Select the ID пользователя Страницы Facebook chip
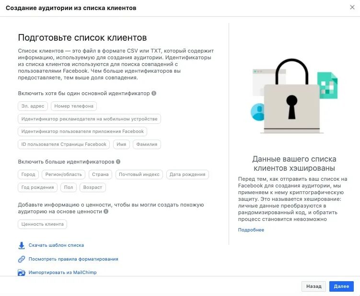360x296 pixels. [64, 144]
